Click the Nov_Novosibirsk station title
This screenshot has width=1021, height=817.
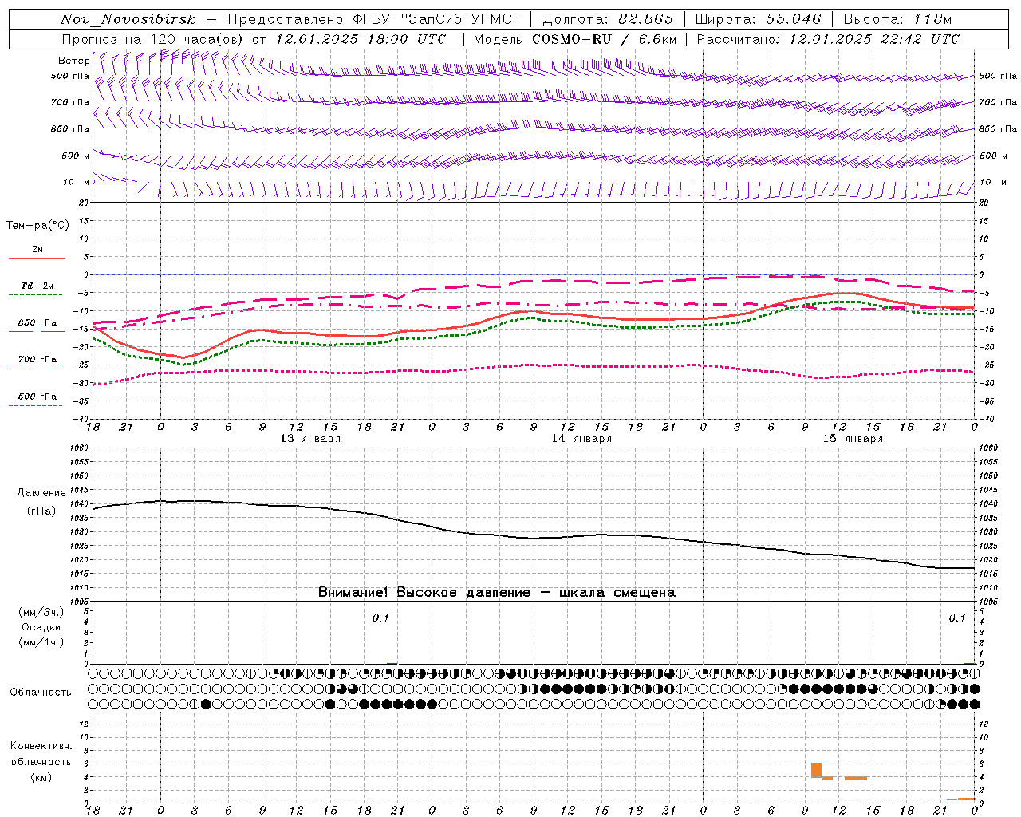point(128,19)
